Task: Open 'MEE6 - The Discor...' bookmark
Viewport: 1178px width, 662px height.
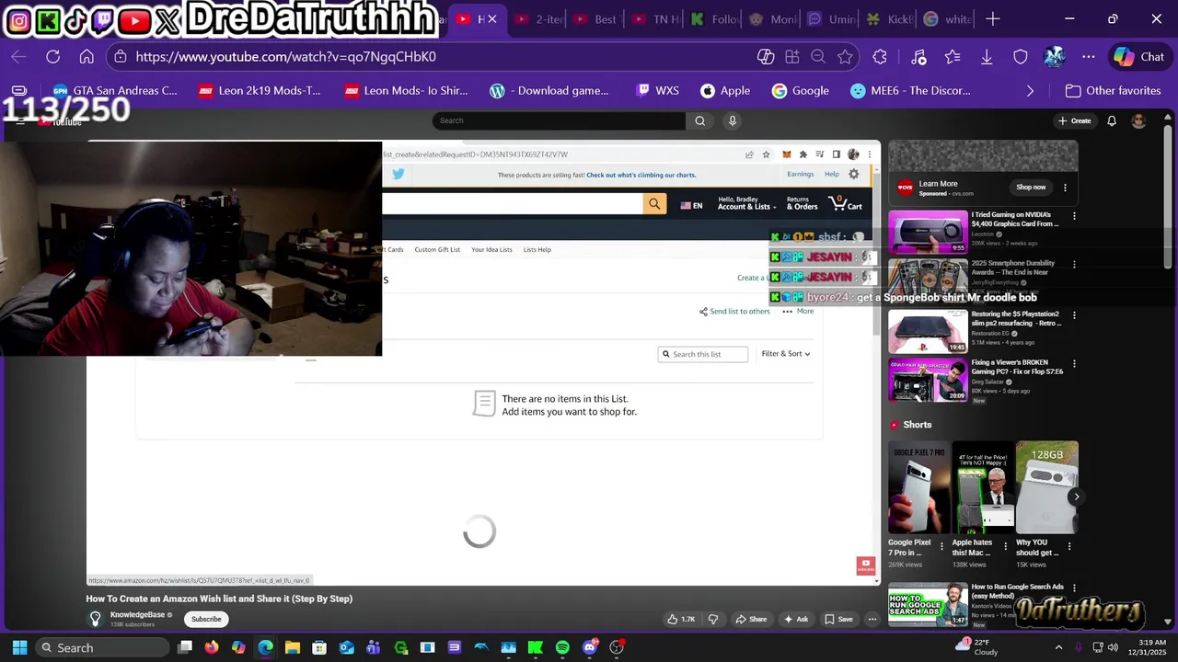Action: (x=911, y=90)
